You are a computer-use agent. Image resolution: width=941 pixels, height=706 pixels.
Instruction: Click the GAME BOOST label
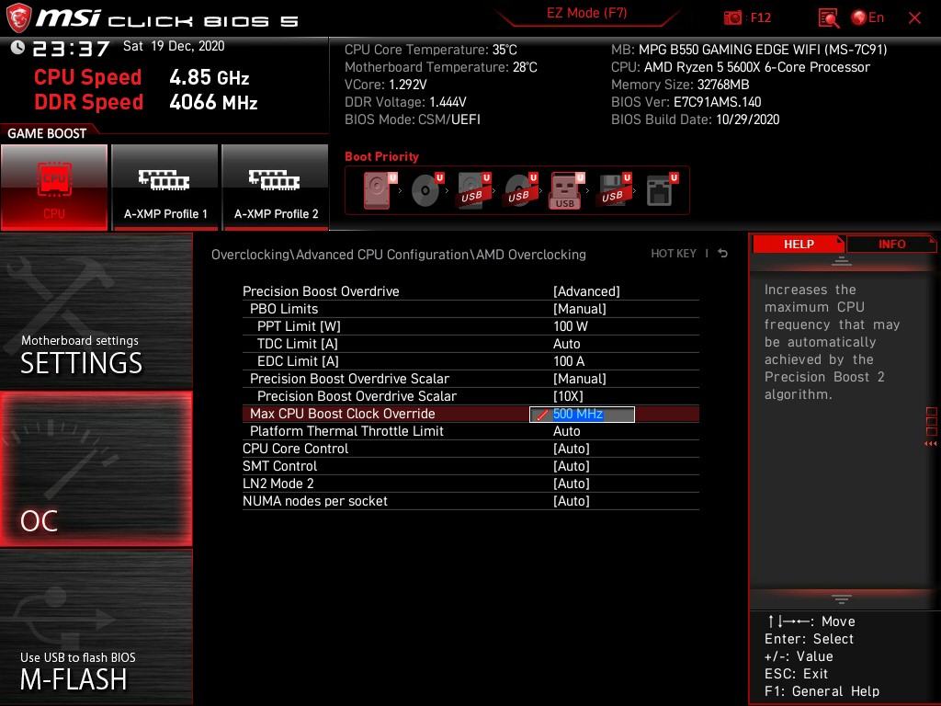click(x=47, y=133)
